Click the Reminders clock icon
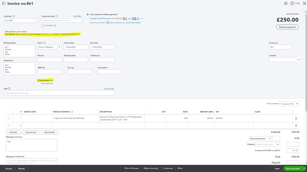 39,80
